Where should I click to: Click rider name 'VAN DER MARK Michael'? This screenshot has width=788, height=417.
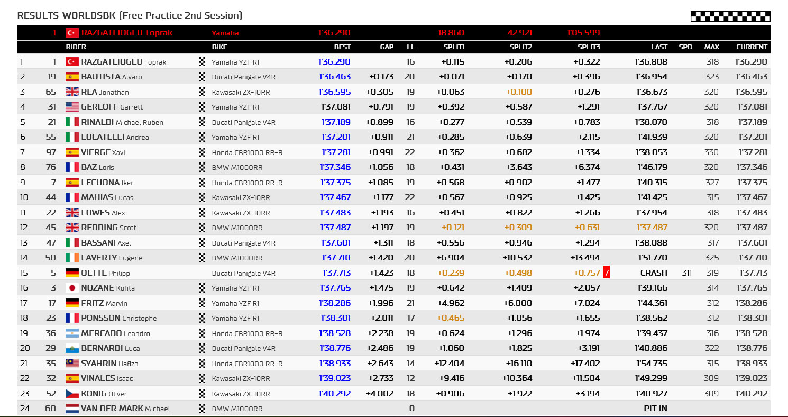coord(126,409)
